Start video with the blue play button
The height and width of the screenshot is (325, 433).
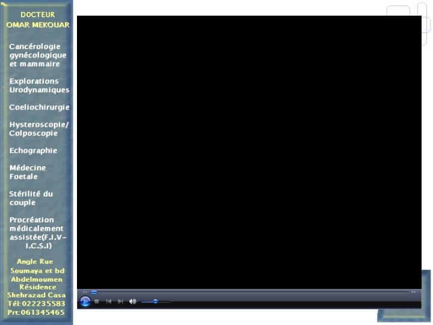tap(85, 302)
